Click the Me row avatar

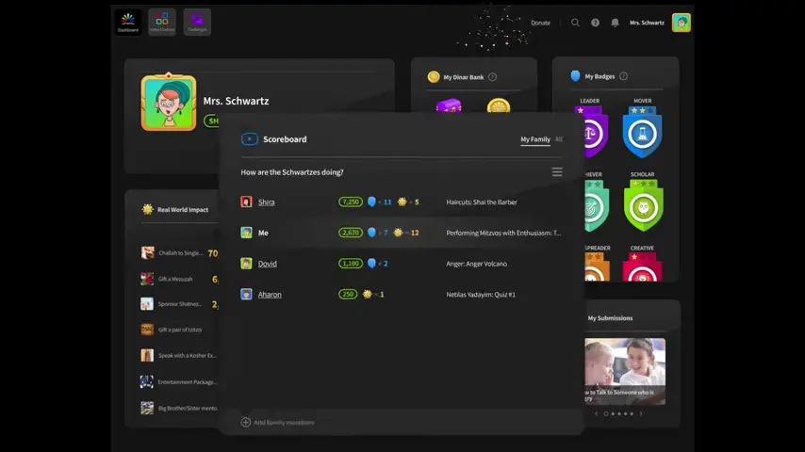246,233
